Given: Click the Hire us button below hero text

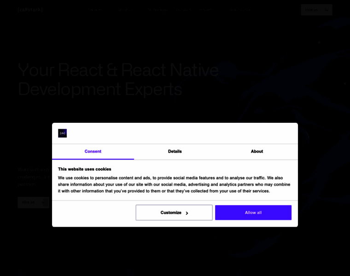Looking at the screenshot, I should [x=33, y=202].
